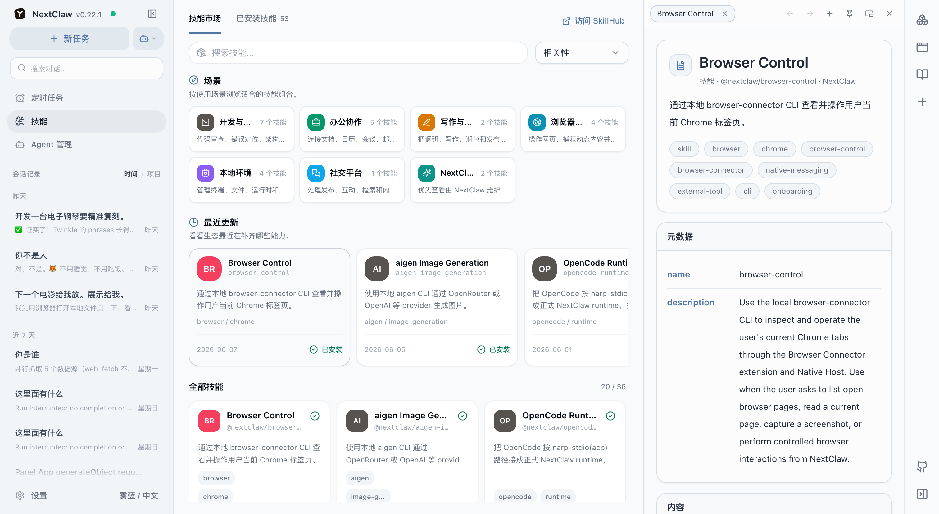Open 定时任务 scheduled tasks
Image resolution: width=939 pixels, height=514 pixels.
pyautogui.click(x=86, y=98)
